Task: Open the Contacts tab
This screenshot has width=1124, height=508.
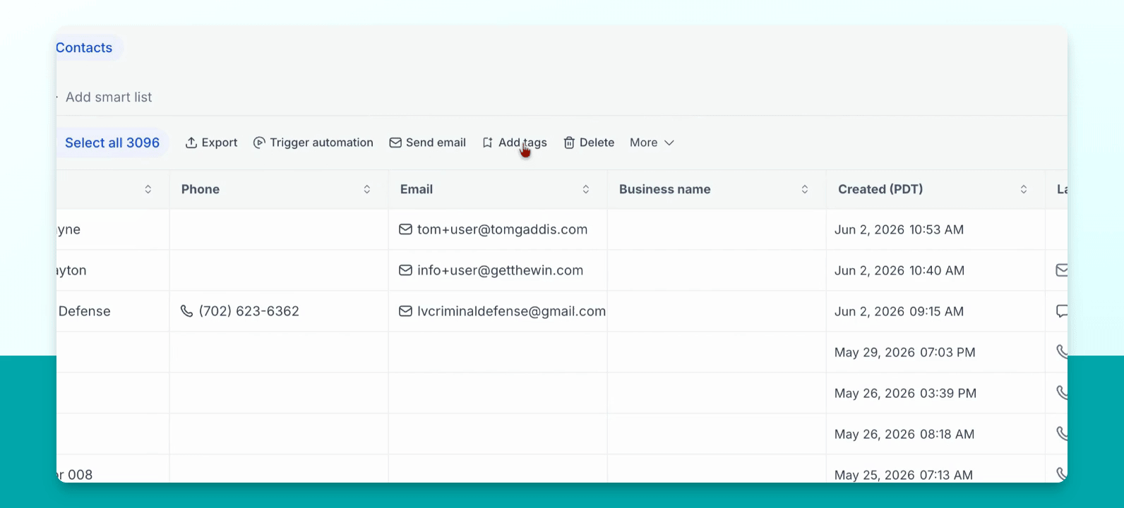Action: click(x=84, y=48)
